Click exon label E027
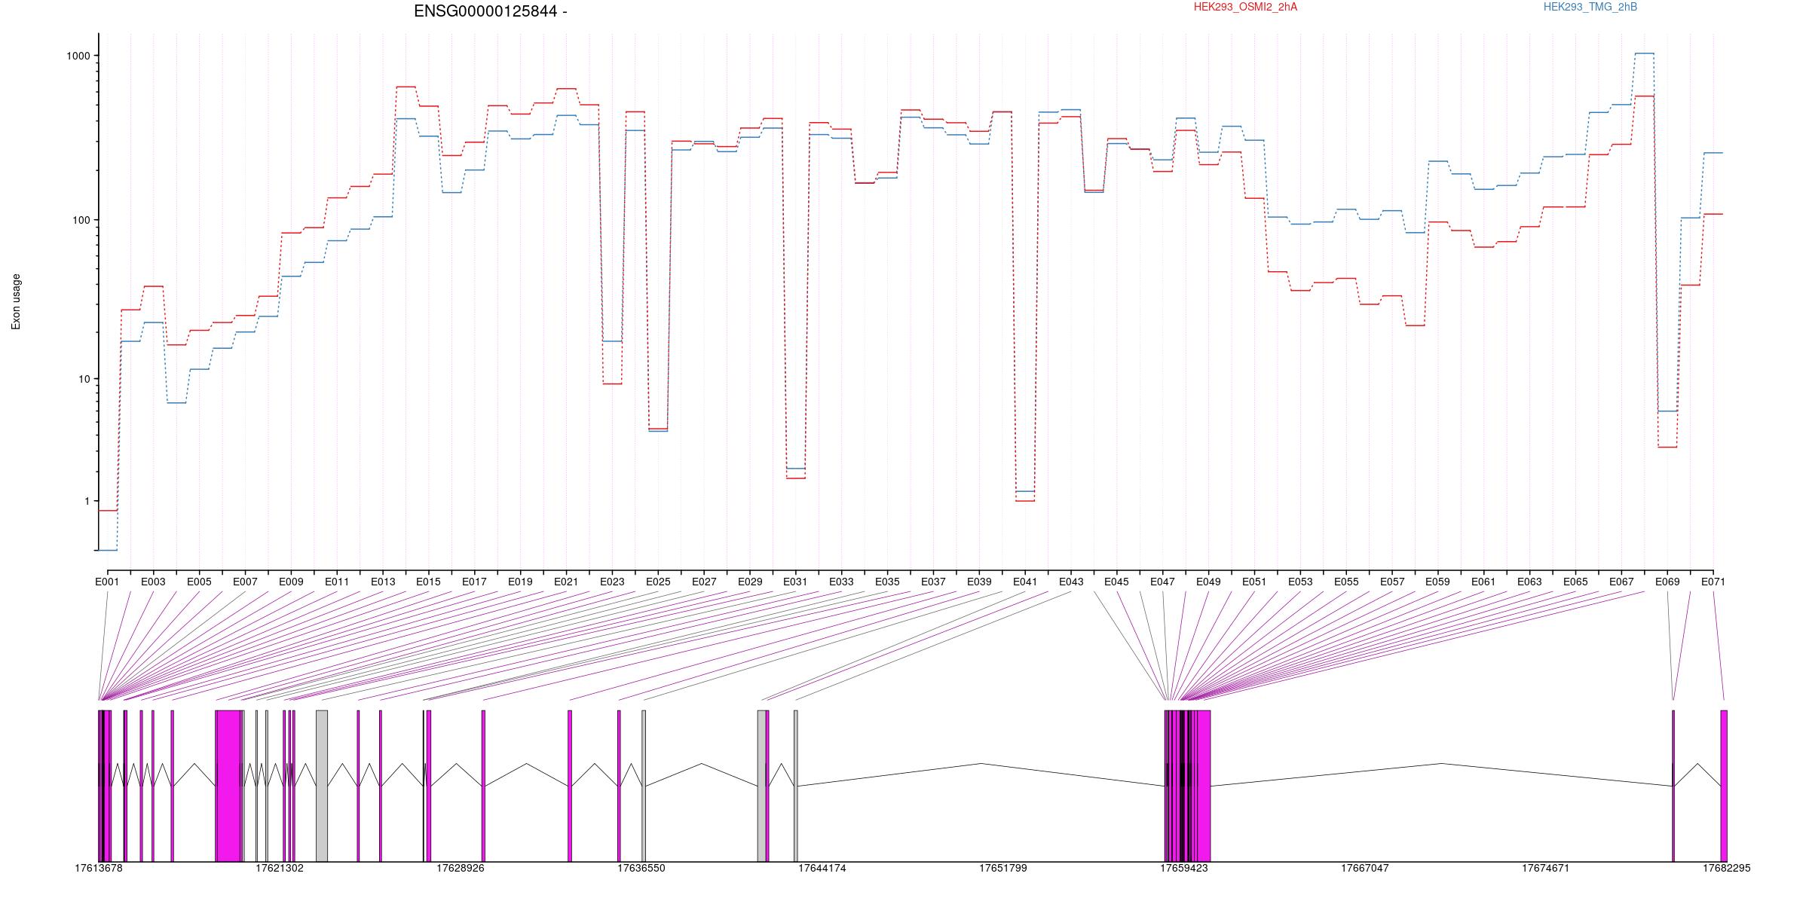1809x904 pixels. [704, 582]
